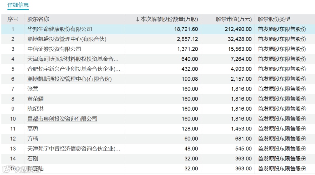This screenshot has height=175, width=315.
Task: Select the shareholder name 陈纪洪
Action: pos(35,109)
